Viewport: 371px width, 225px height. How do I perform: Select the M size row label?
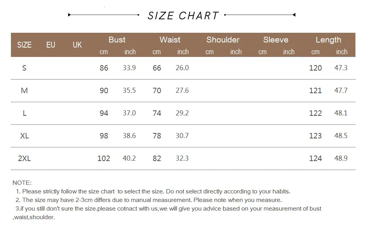[x=24, y=90]
